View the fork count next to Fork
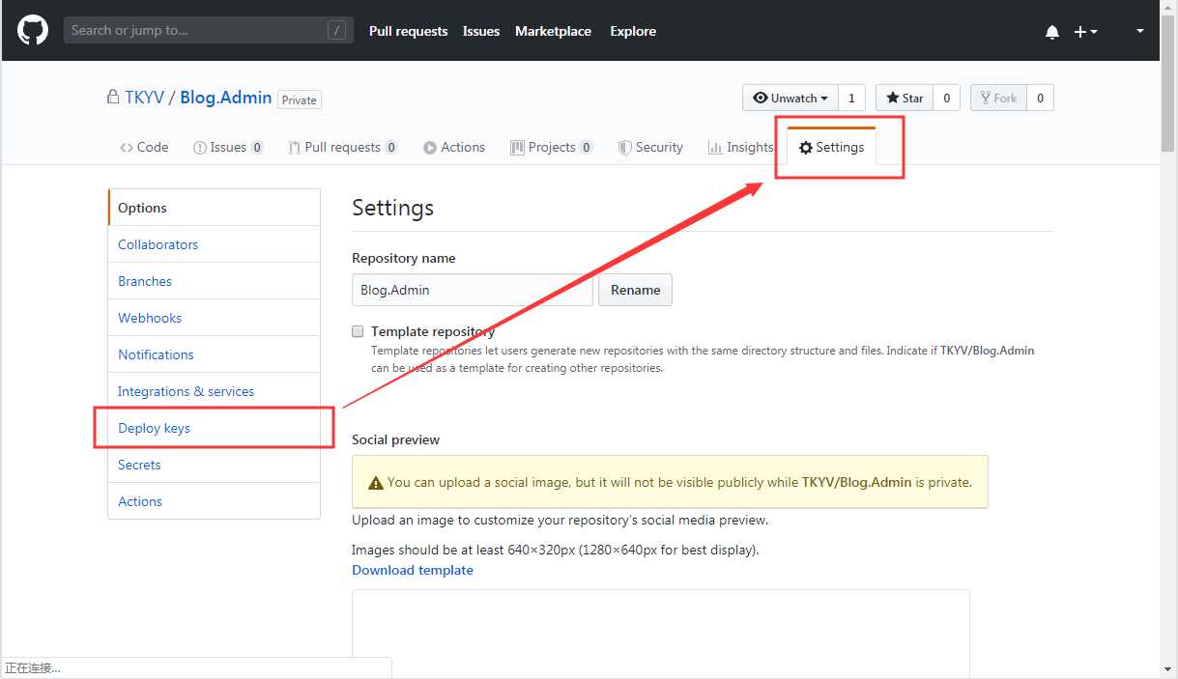Screen dimensions: 1178x679 click(x=1040, y=98)
